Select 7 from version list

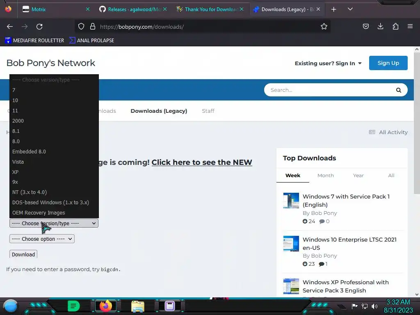[54, 90]
